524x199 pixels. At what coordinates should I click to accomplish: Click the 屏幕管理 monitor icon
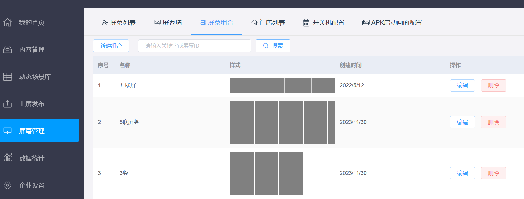click(x=8, y=131)
